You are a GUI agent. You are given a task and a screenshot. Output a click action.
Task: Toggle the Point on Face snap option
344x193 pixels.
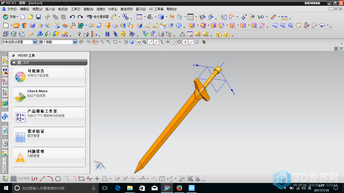[x=197, y=42]
